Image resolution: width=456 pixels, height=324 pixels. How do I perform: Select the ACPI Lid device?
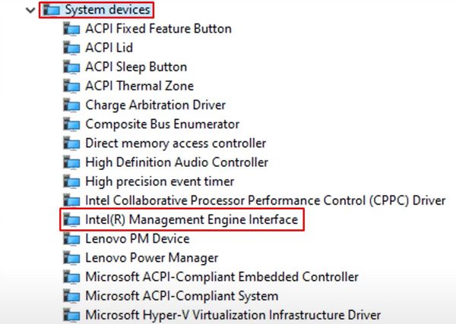(109, 48)
